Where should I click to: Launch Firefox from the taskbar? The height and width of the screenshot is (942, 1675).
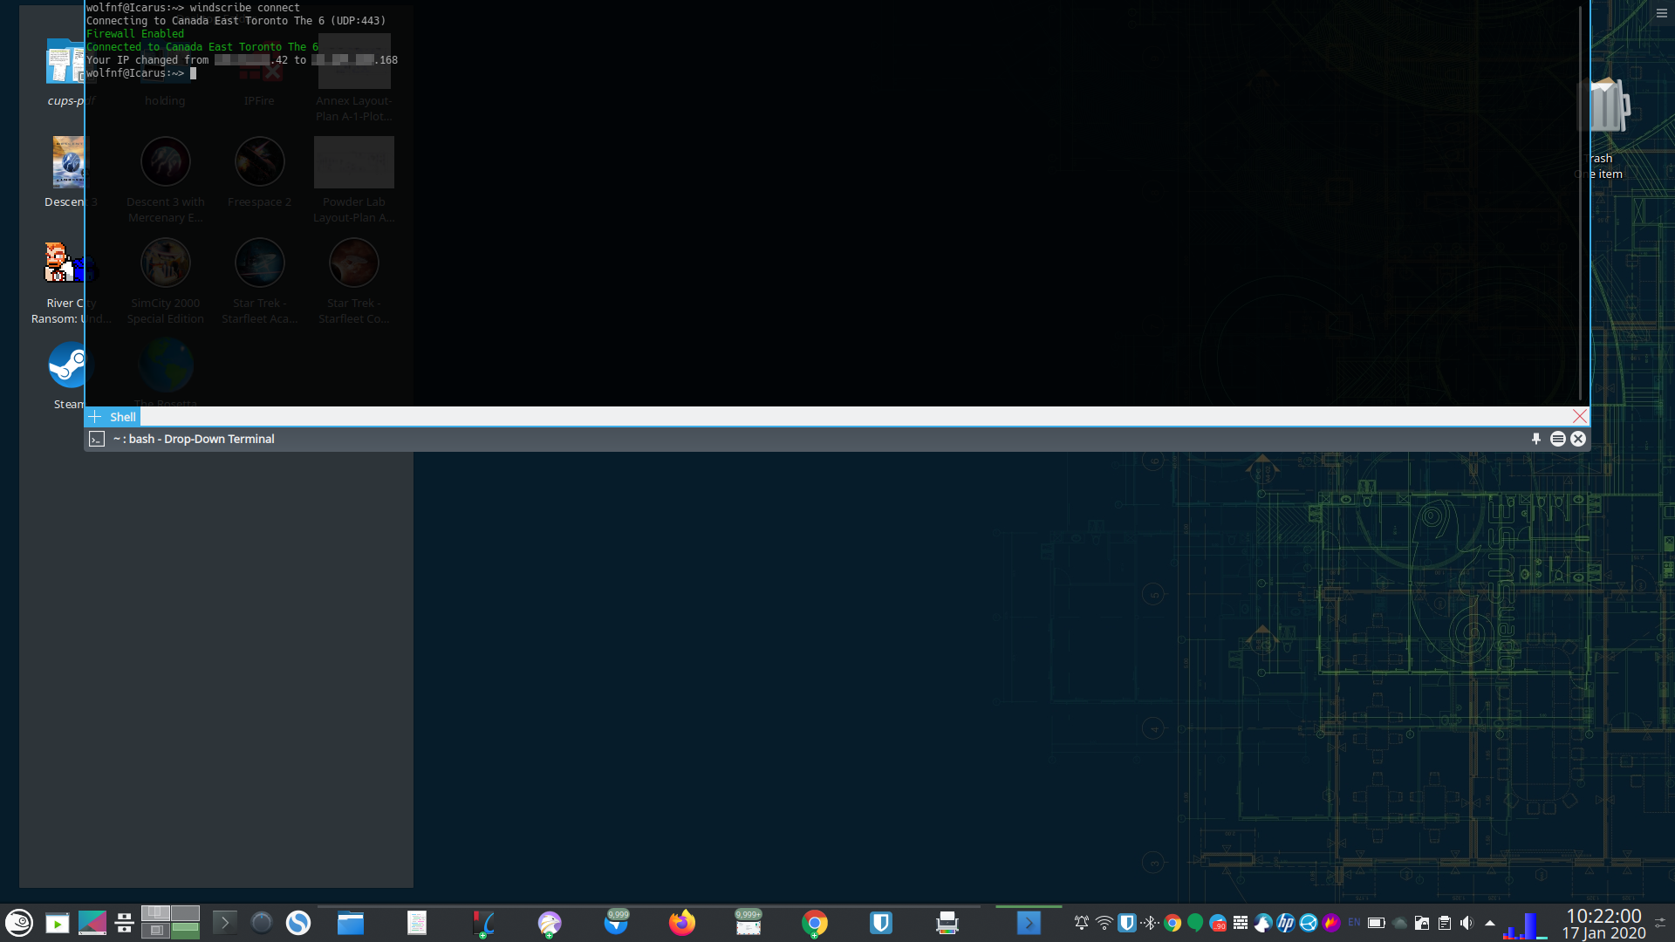click(681, 923)
